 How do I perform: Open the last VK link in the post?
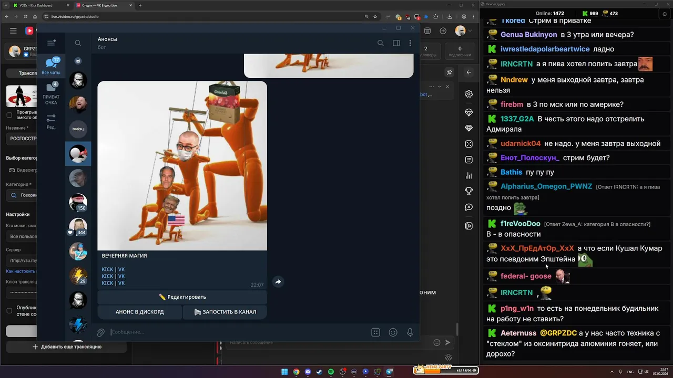pos(121,283)
